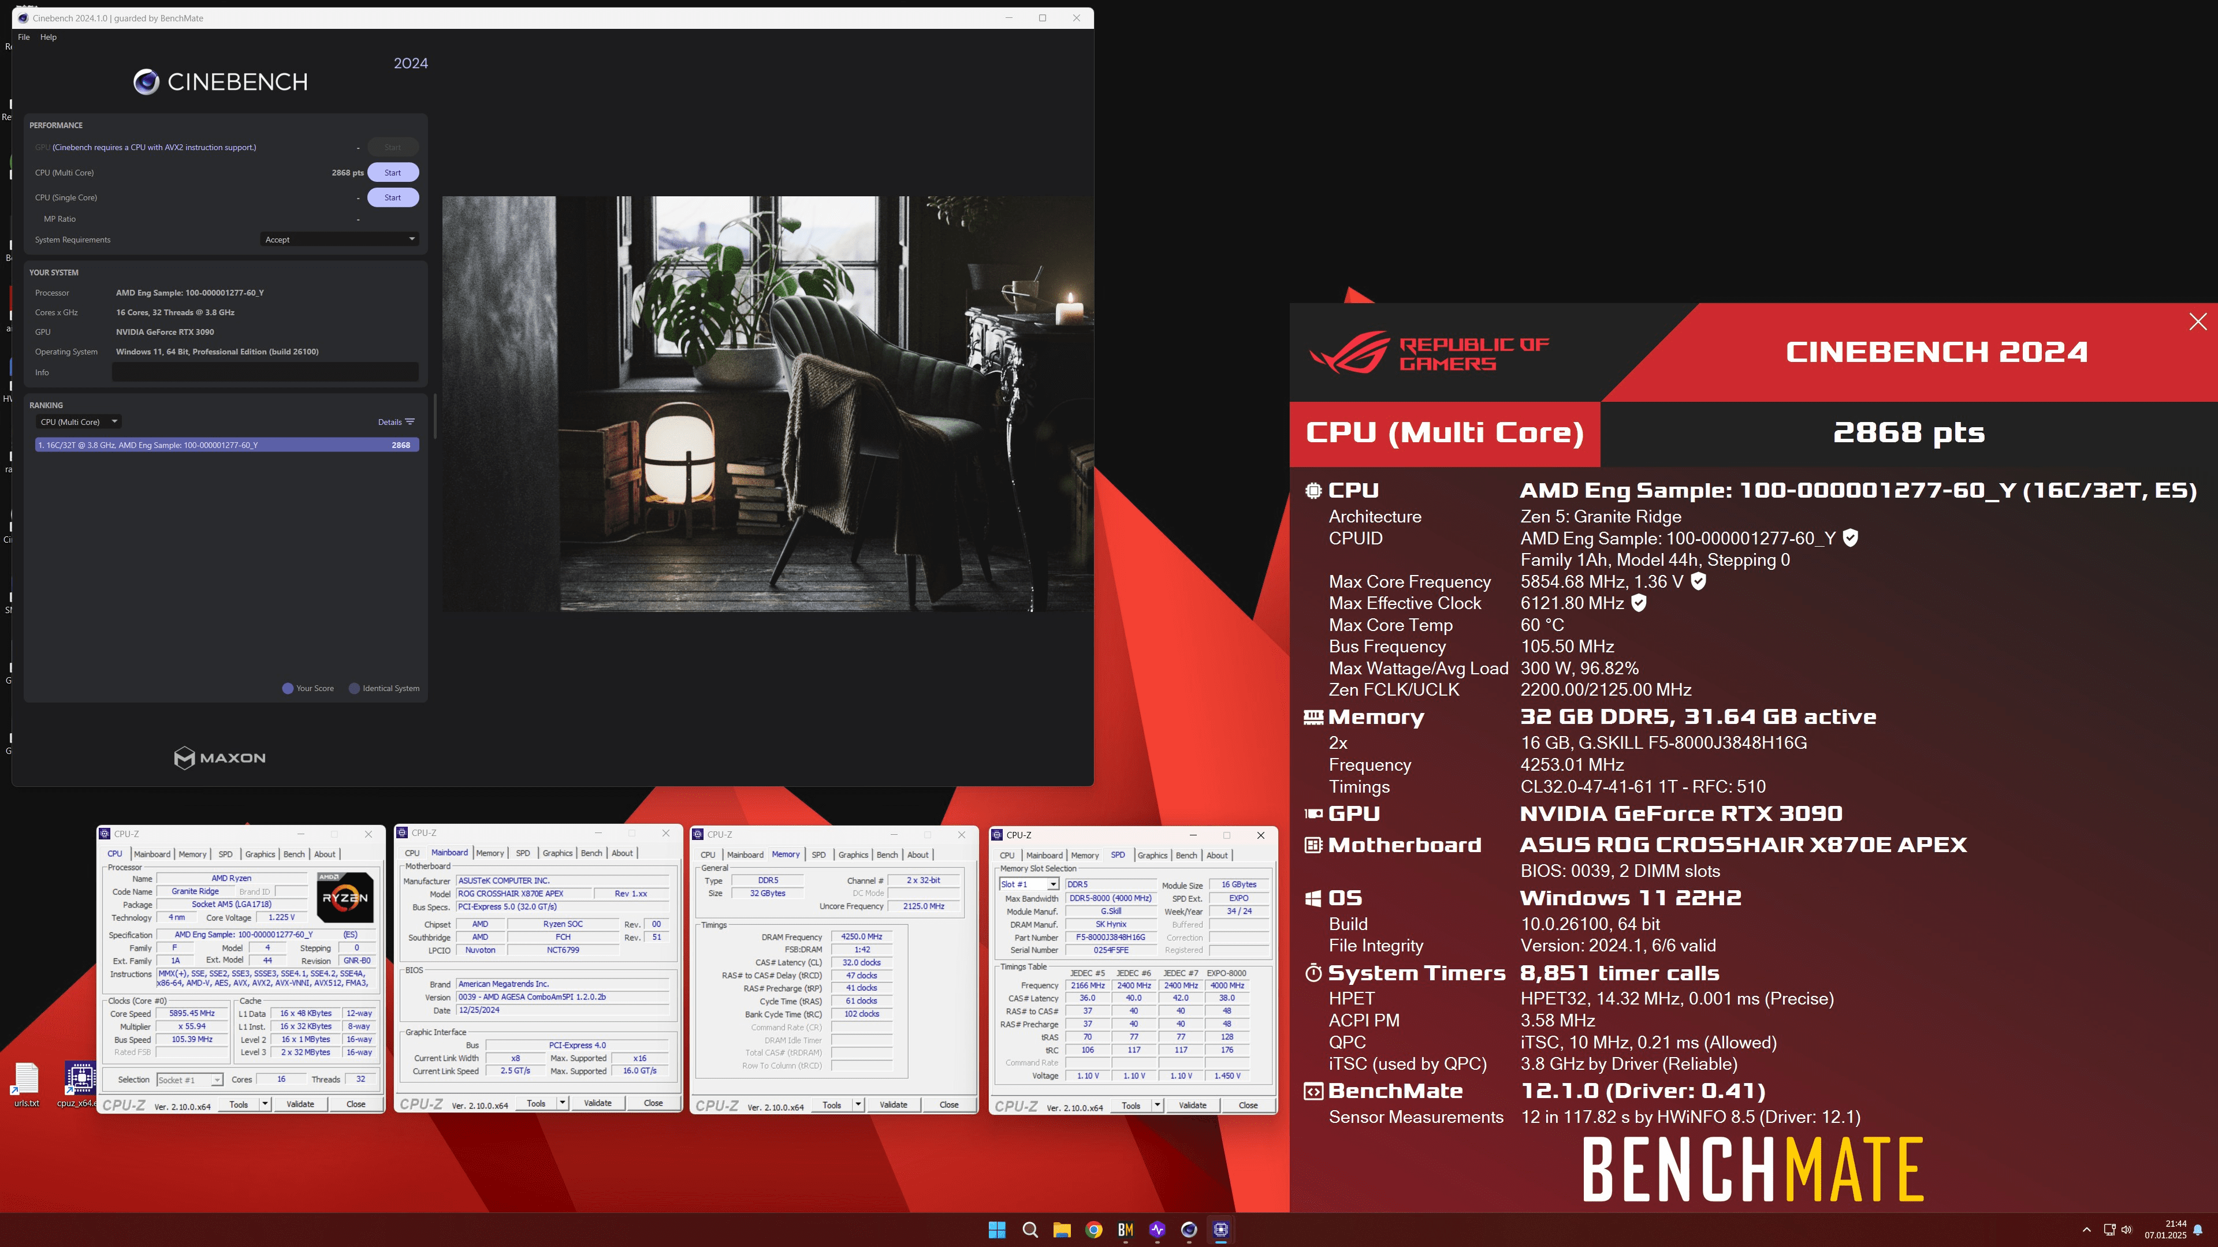
Task: Click the Details filter icon in Ranking
Action: point(410,421)
